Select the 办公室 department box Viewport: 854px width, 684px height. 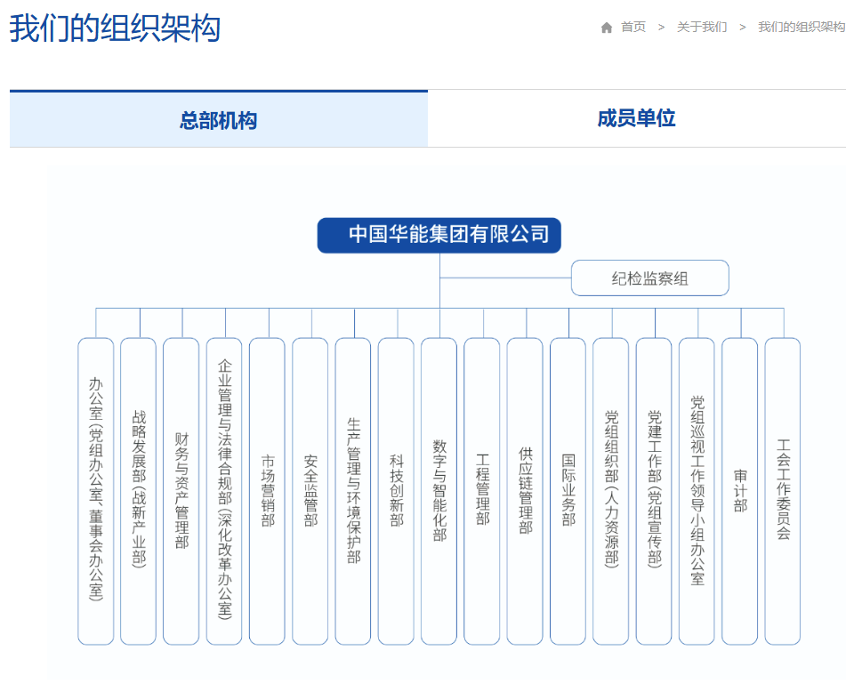(x=96, y=491)
